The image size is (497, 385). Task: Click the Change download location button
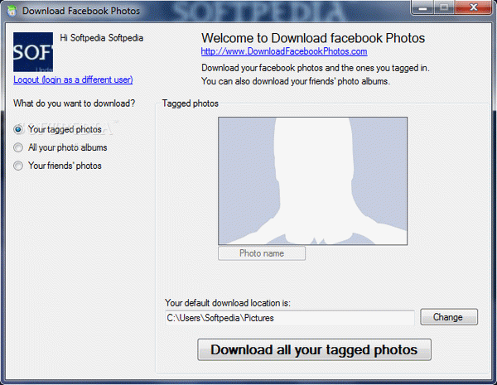449,317
